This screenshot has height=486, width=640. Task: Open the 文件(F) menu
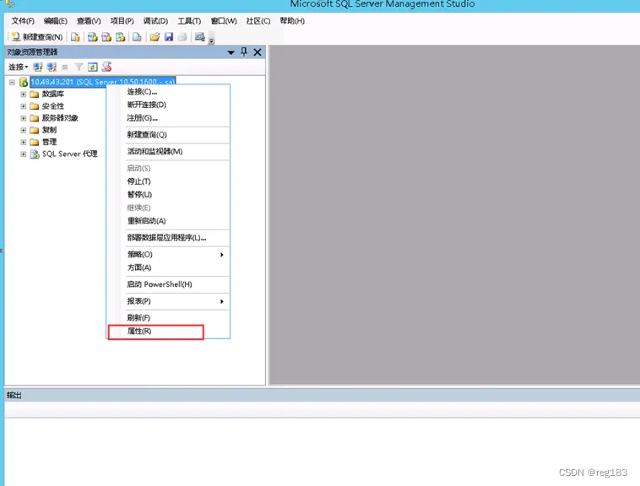tap(23, 21)
